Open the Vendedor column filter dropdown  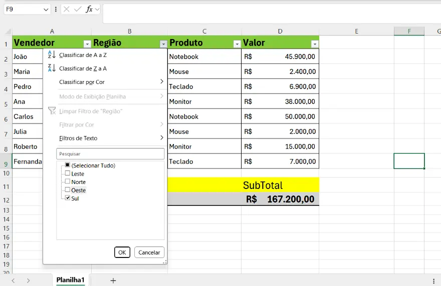pos(87,44)
